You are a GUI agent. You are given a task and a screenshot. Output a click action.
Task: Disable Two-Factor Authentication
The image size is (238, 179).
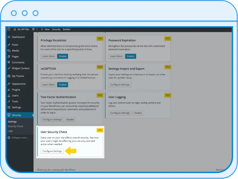(70, 119)
